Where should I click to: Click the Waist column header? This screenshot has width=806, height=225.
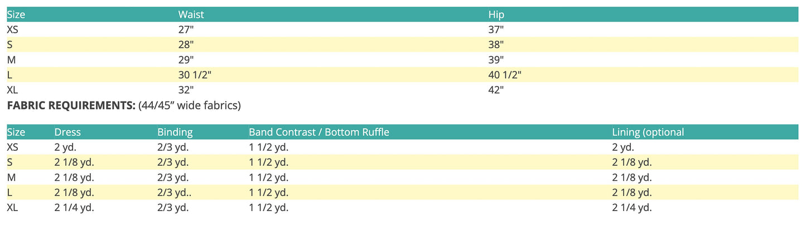191,15
